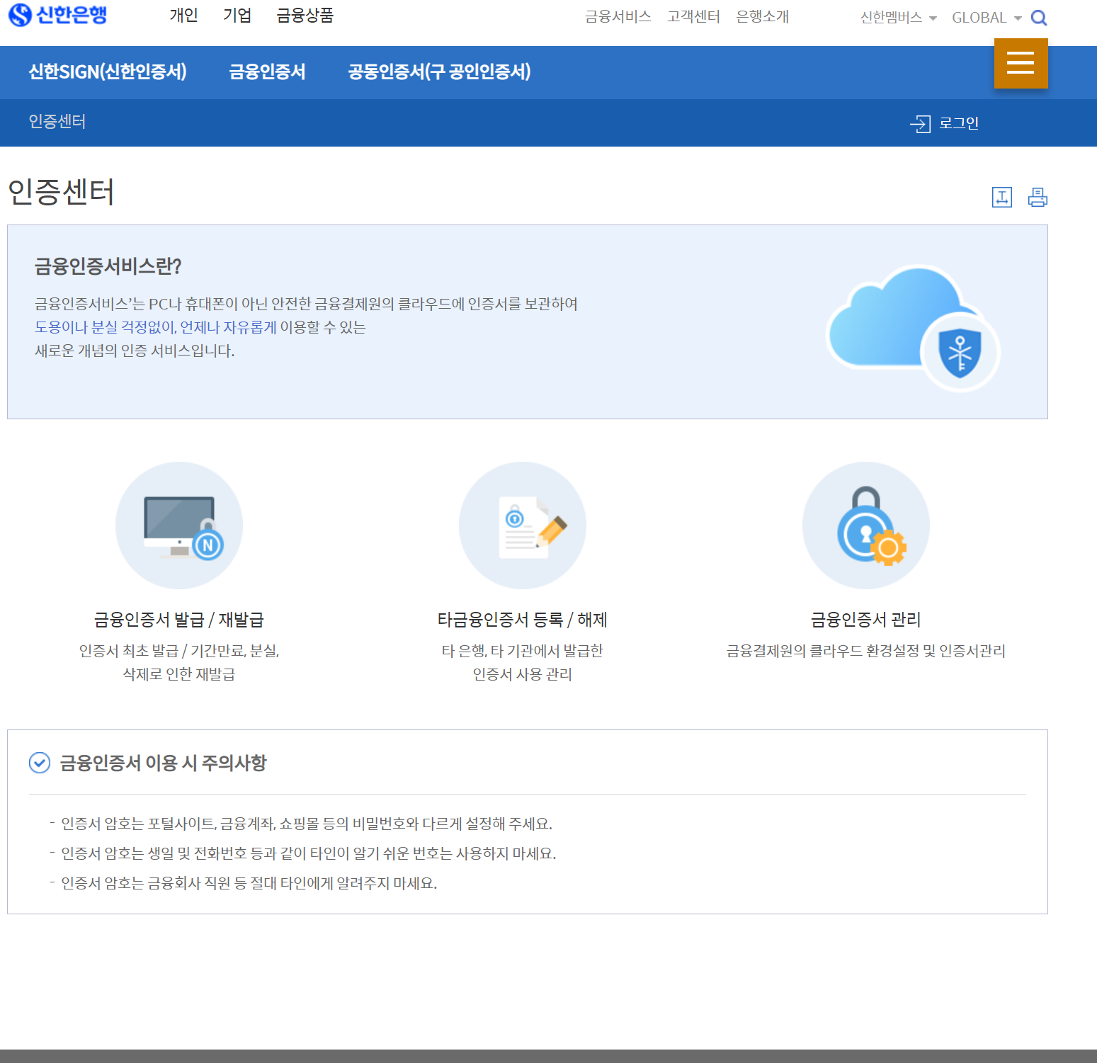Expand the 신한멤버스 dropdown

(x=898, y=18)
